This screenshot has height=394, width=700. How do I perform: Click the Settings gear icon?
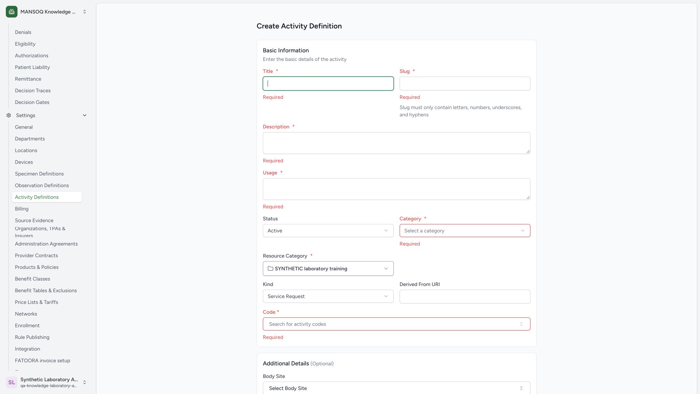click(9, 115)
